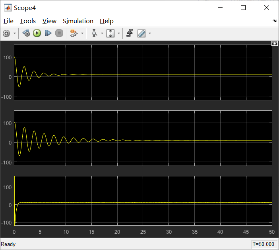Open Configuration Properties gear icon

7,33
